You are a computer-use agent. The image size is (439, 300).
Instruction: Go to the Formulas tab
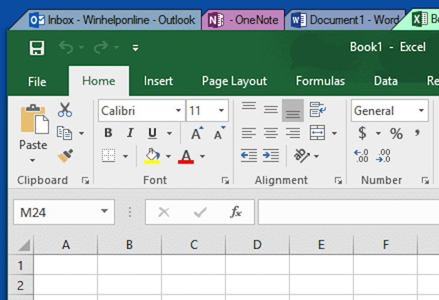pyautogui.click(x=320, y=81)
